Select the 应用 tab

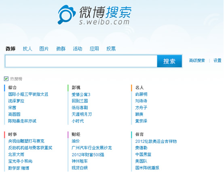coord(94,49)
